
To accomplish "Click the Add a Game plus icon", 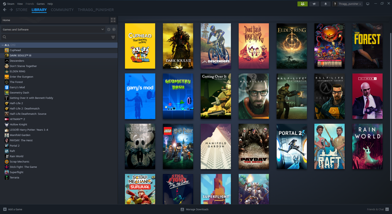I will [x=5, y=209].
